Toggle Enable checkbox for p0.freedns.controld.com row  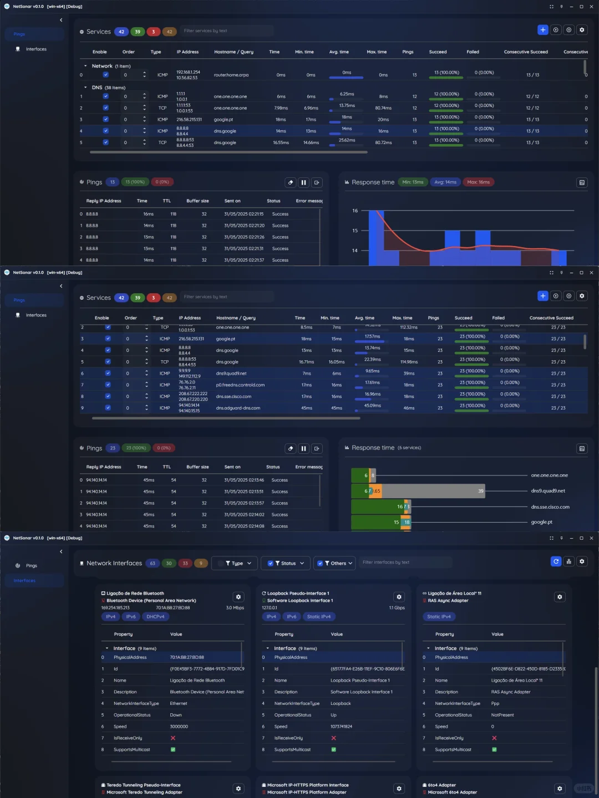click(108, 385)
